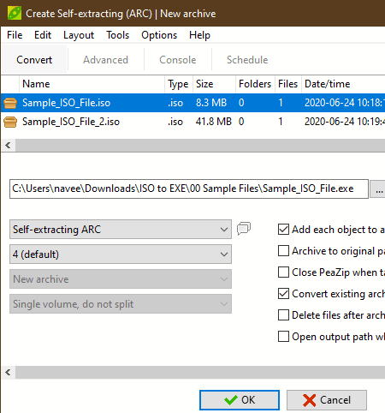Screen dimensions: 385x413
Task: Click the 2020-06-24 10:18 date cell
Action: click(345, 103)
